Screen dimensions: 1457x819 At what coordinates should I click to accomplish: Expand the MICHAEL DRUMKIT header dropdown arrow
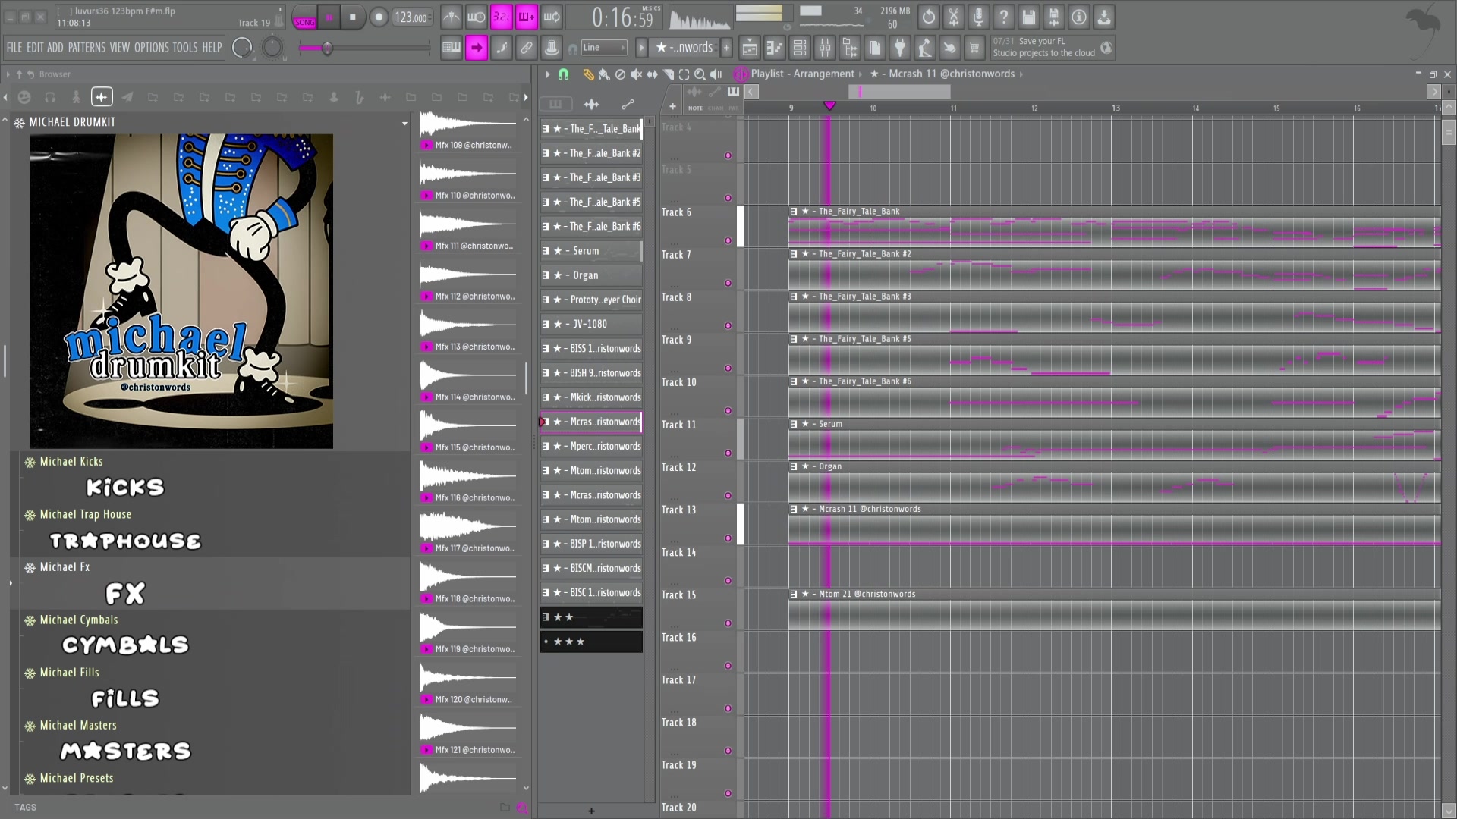(404, 123)
